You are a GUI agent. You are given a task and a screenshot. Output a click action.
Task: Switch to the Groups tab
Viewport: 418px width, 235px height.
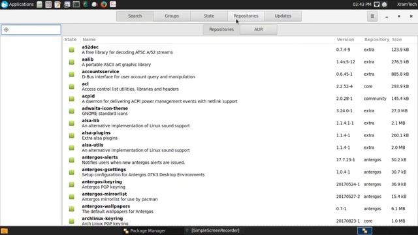(x=172, y=16)
